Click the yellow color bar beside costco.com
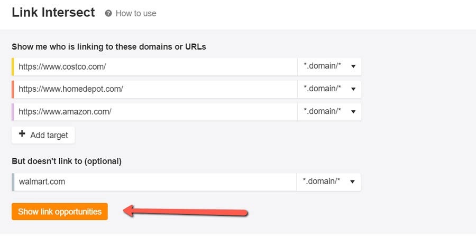 [13, 67]
